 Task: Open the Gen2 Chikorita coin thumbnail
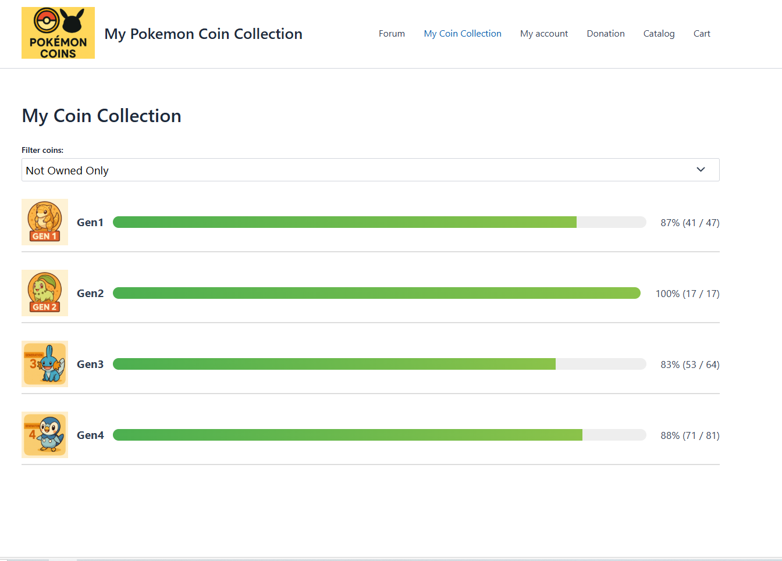coord(45,293)
